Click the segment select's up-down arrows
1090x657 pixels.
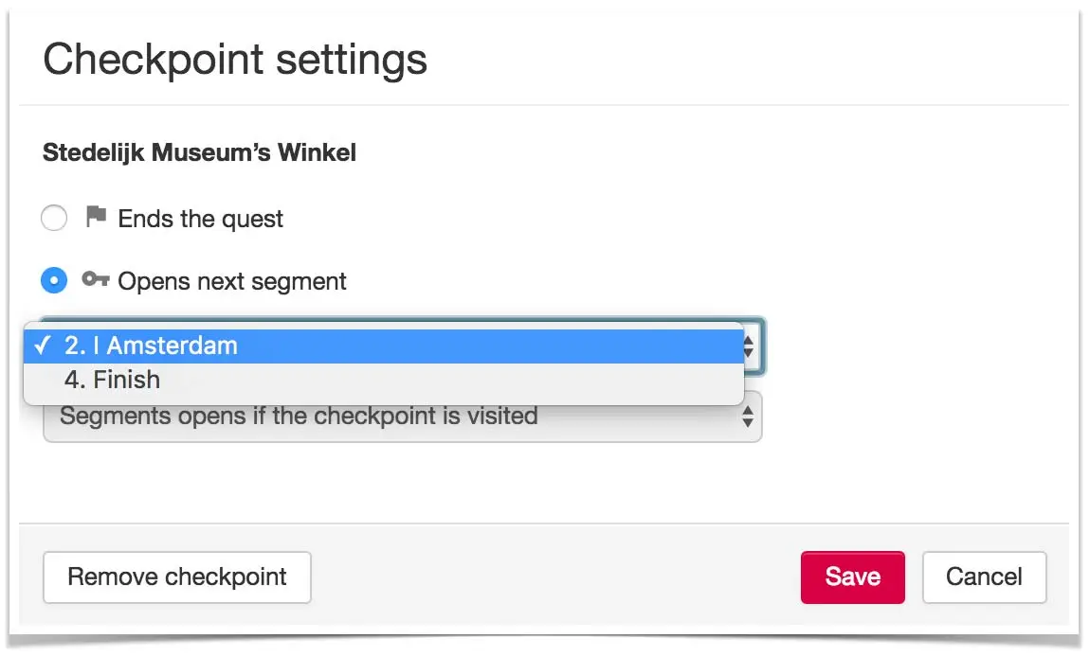point(749,346)
